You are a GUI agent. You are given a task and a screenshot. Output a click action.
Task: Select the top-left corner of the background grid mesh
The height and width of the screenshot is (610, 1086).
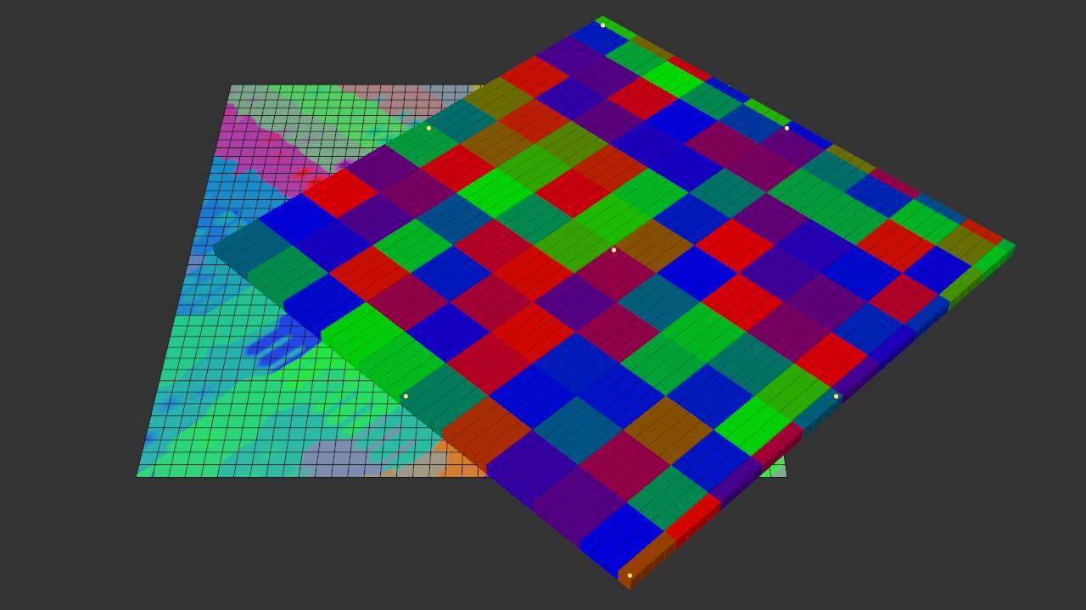coord(231,86)
